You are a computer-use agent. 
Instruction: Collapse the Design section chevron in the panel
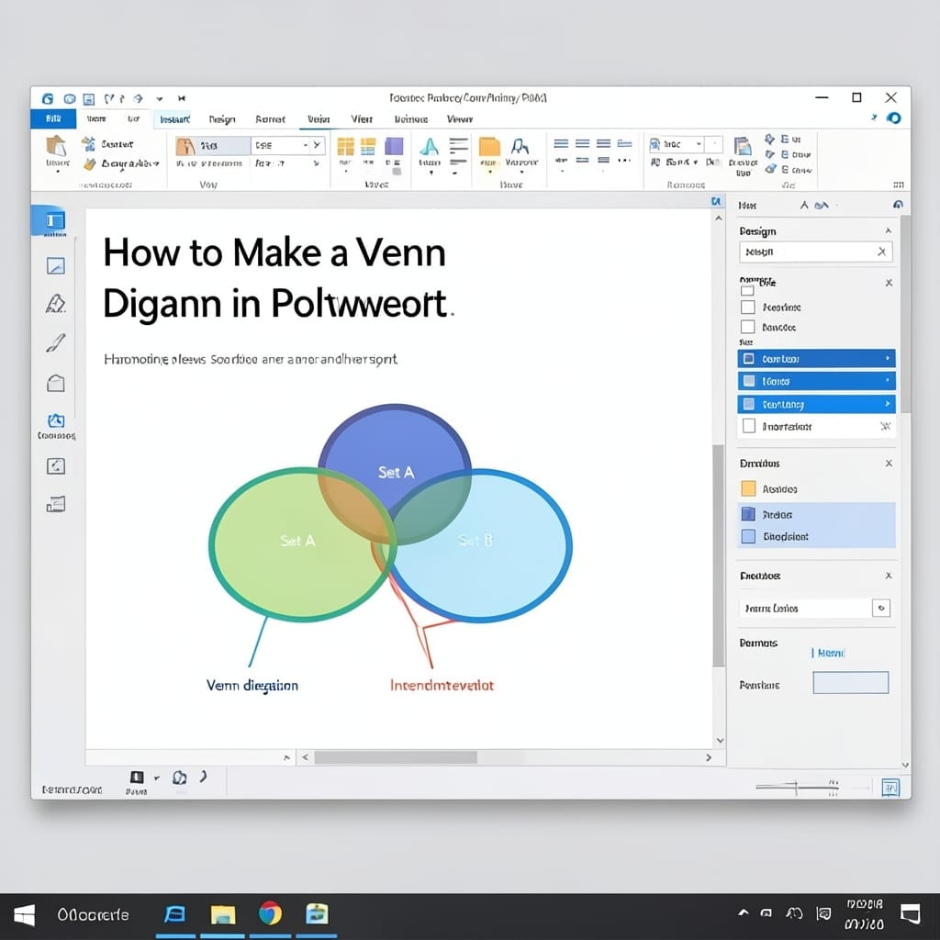pyautogui.click(x=888, y=230)
